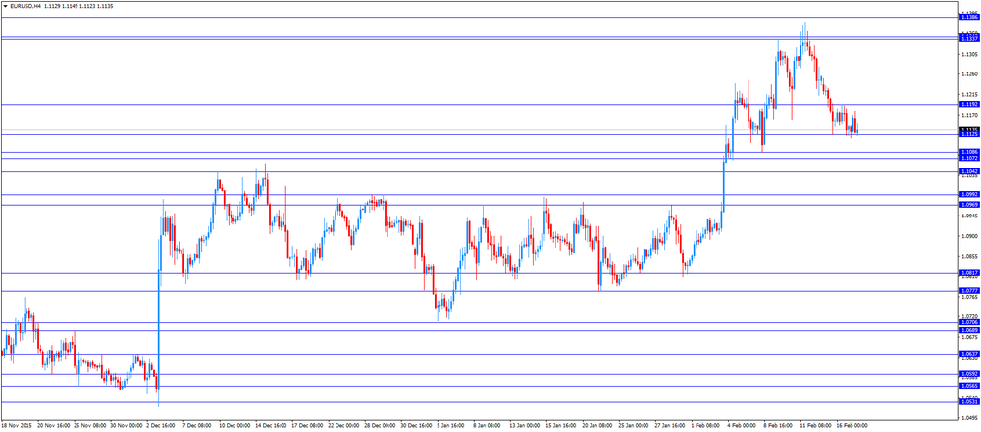Select the 1.0565 price level label
Screen dimensions: 981x432
click(968, 386)
